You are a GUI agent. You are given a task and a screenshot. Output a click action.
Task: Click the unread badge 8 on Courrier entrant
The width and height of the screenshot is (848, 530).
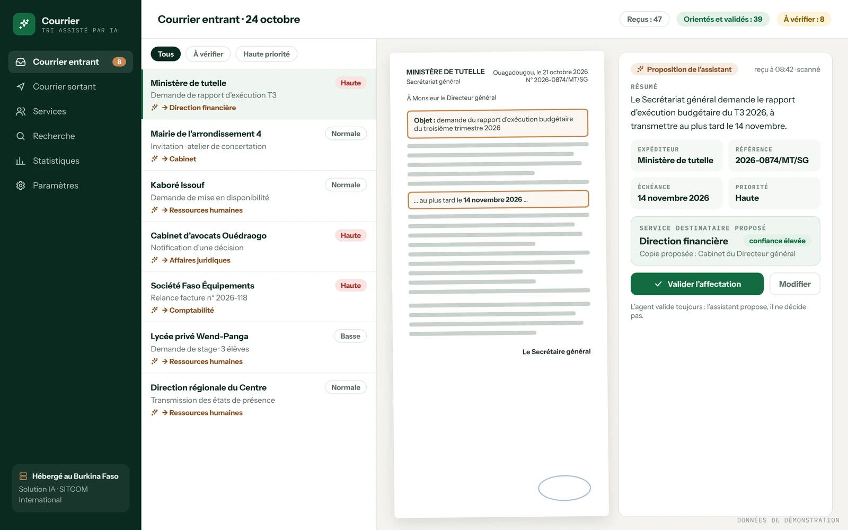[x=119, y=62]
